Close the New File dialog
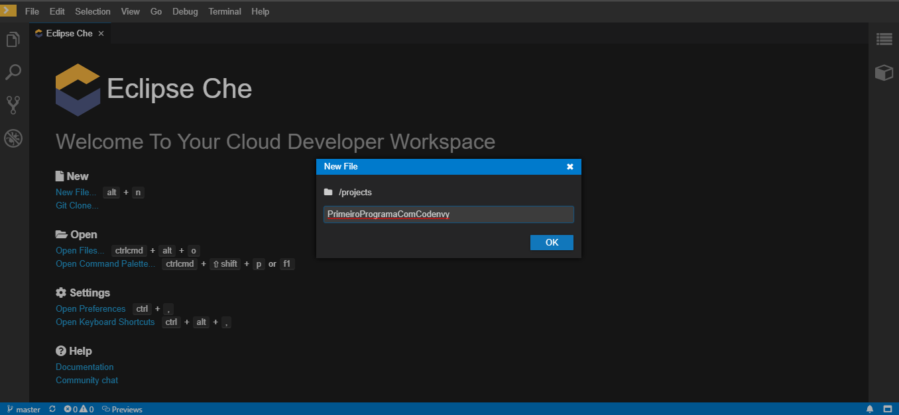Viewport: 899px width, 415px height. coord(570,167)
